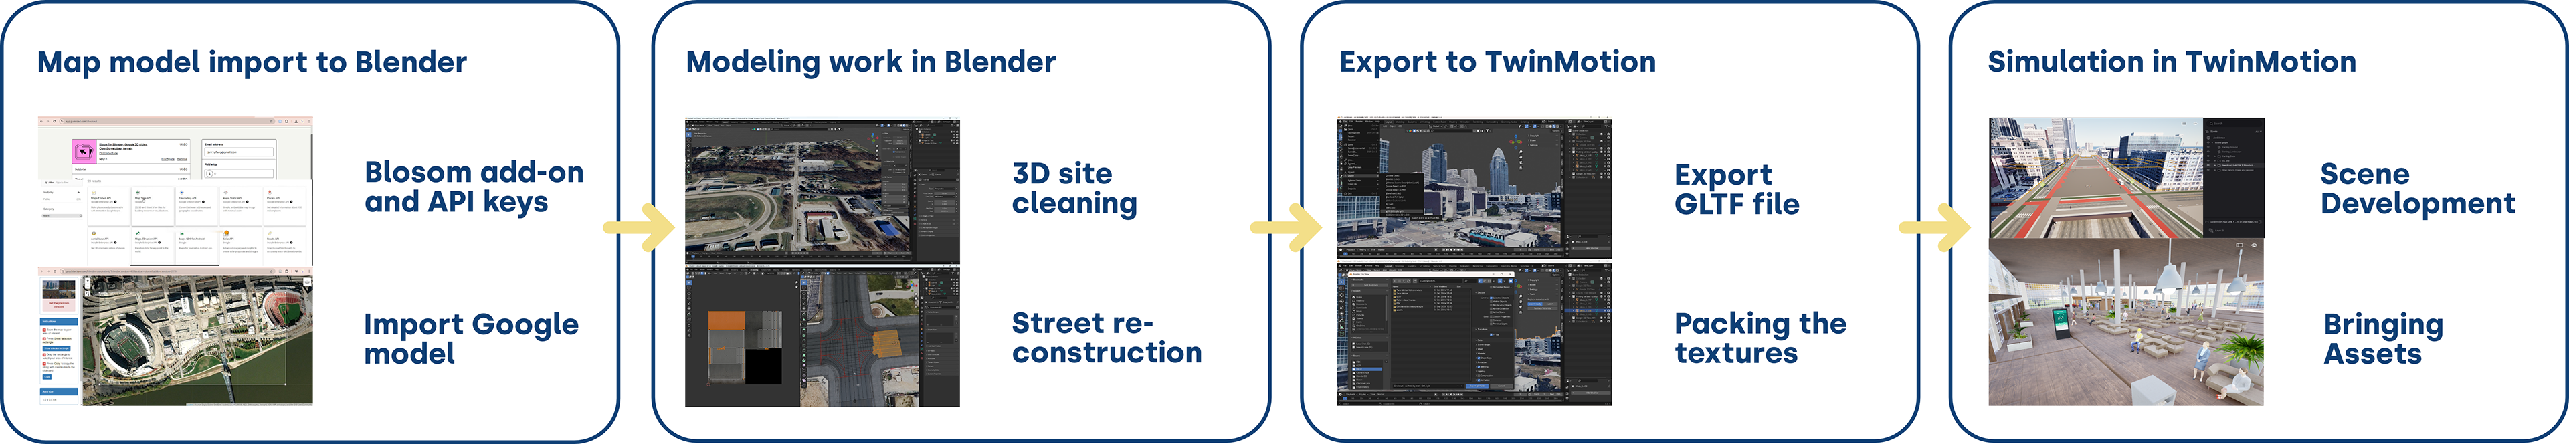
Task: Click the 'Packing the textures' label
Action: click(1760, 338)
